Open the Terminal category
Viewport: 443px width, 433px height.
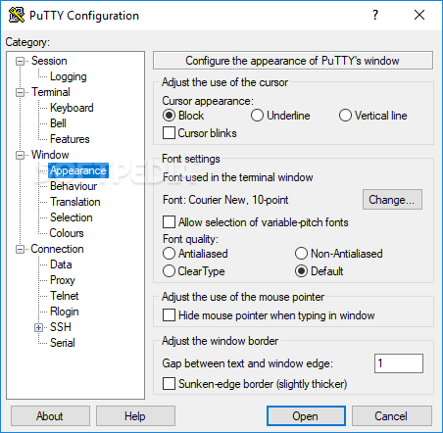pyautogui.click(x=51, y=92)
